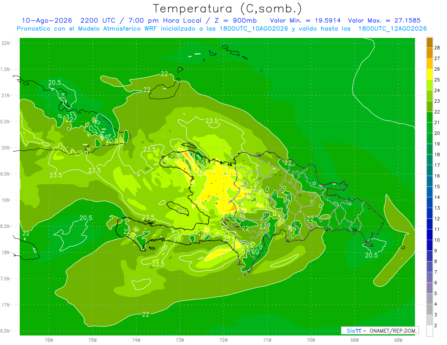Click the '18N' latitude axis label
The height and width of the screenshot is (345, 447).
click(x=6, y=253)
